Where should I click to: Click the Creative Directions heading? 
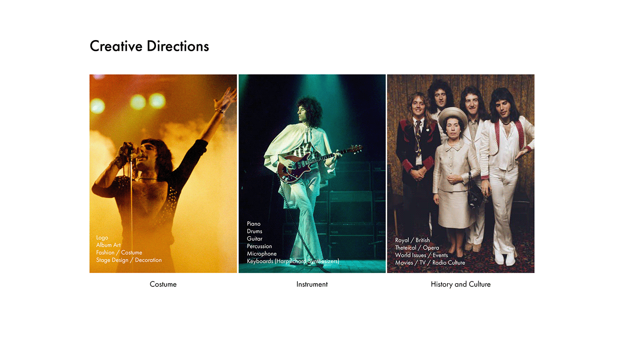149,46
